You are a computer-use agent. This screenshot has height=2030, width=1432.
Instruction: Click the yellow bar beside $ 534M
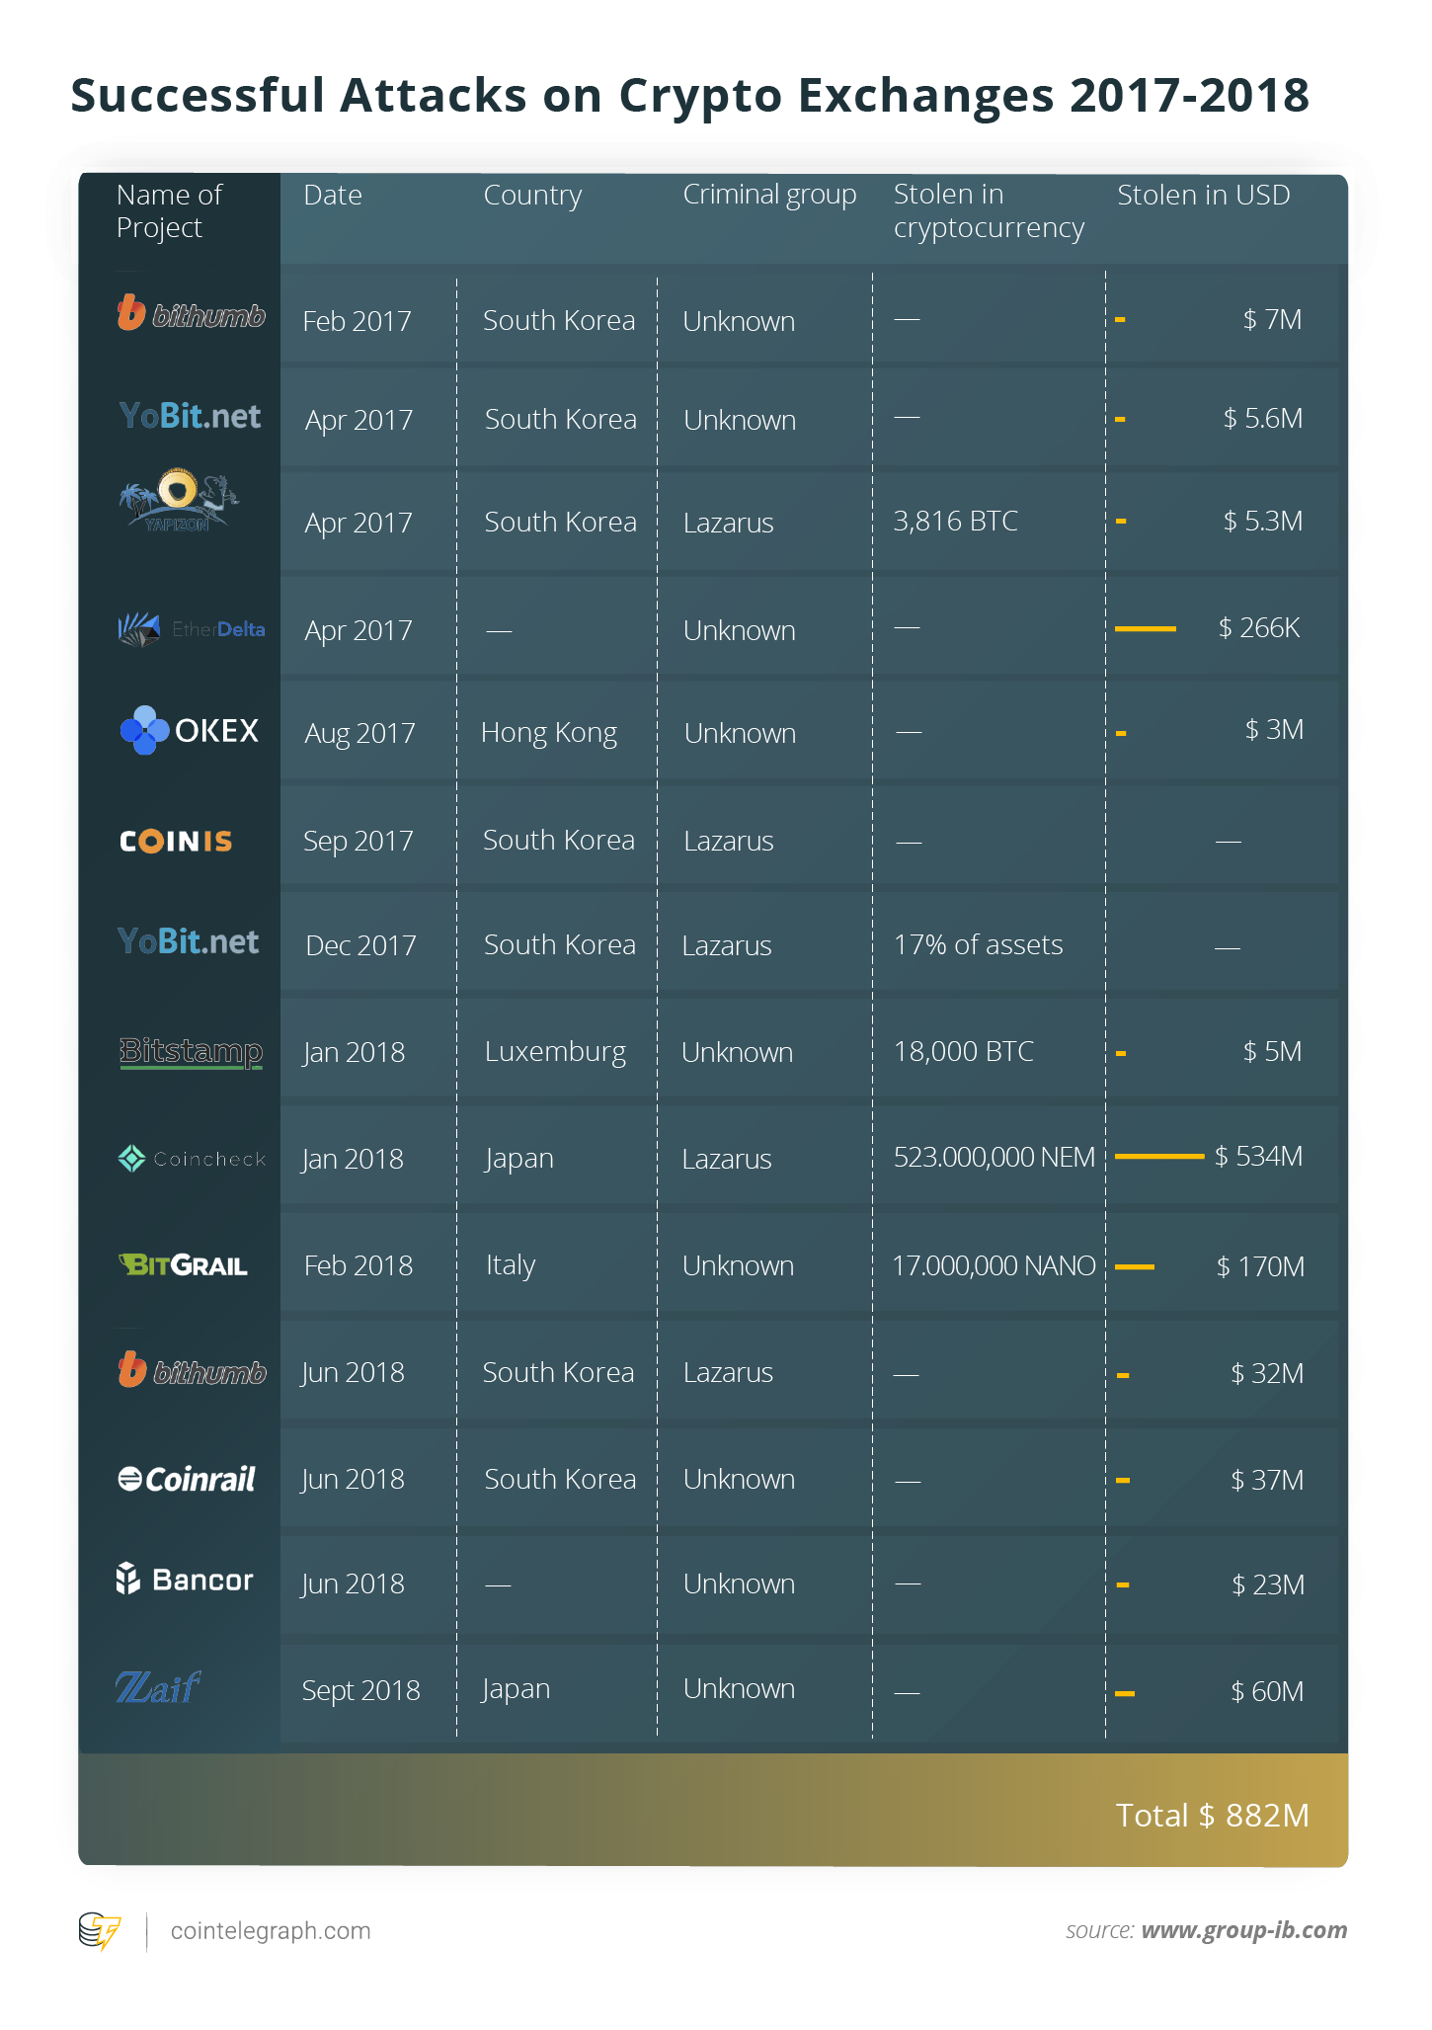point(1159,1156)
